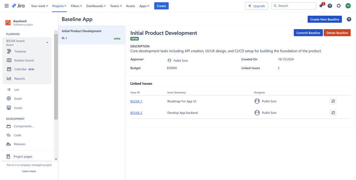Click the Goals target icon

(9, 99)
